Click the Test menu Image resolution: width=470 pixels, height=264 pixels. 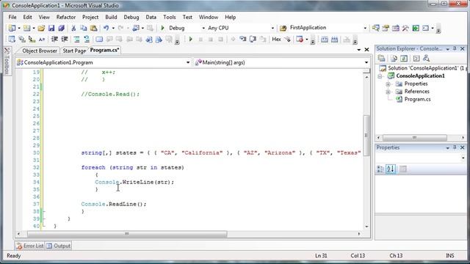187,17
